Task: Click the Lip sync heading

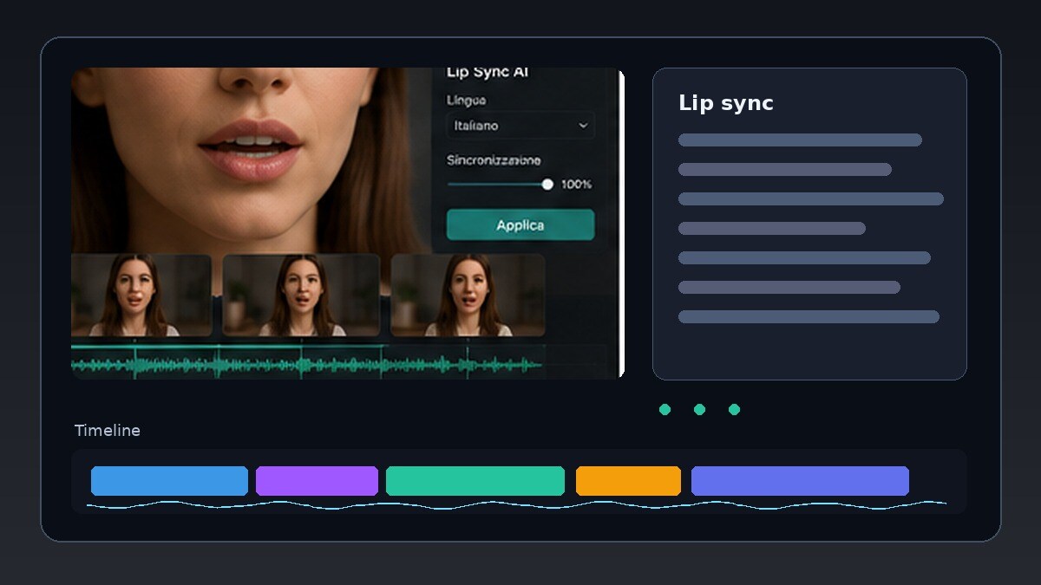Action: coord(726,103)
